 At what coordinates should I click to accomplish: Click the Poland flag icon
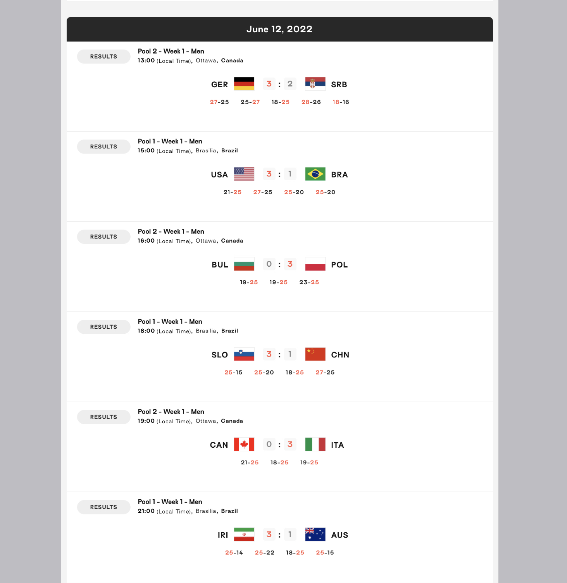[315, 264]
